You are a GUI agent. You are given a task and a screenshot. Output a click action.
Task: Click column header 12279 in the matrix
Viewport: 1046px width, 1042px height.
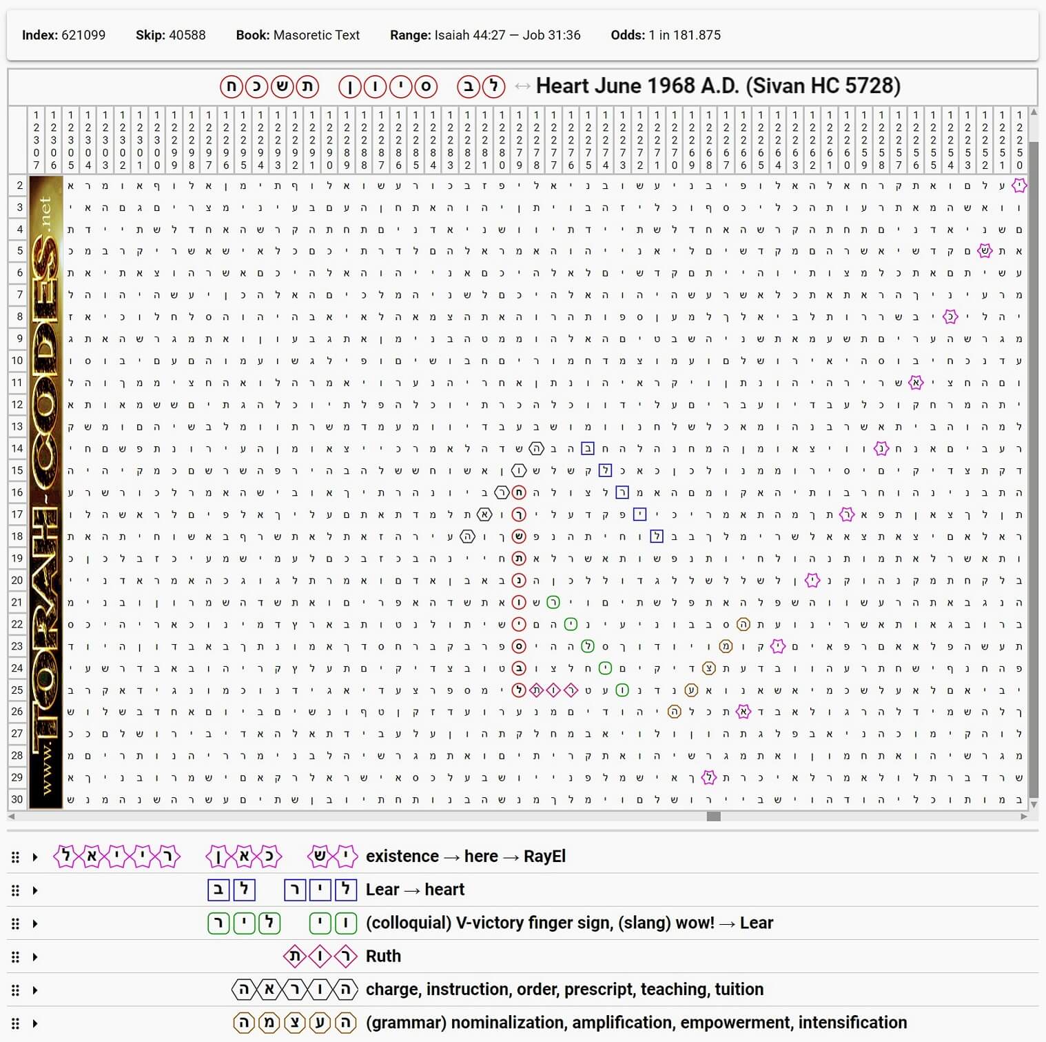(x=519, y=139)
